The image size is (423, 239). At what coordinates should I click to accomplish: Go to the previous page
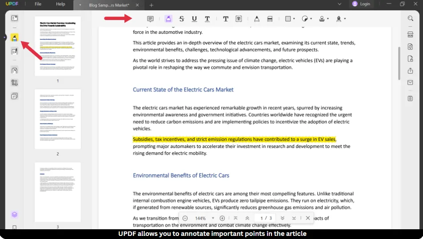[x=247, y=218]
